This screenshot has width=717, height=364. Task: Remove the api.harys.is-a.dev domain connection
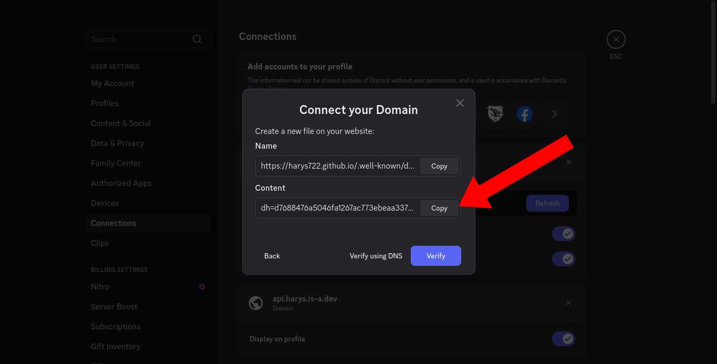[x=569, y=303]
